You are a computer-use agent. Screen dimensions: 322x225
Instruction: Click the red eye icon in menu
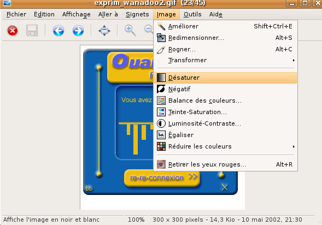click(161, 164)
